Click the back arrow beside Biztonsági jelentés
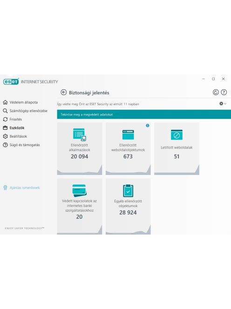This screenshot has width=231, height=309. pyautogui.click(x=63, y=92)
